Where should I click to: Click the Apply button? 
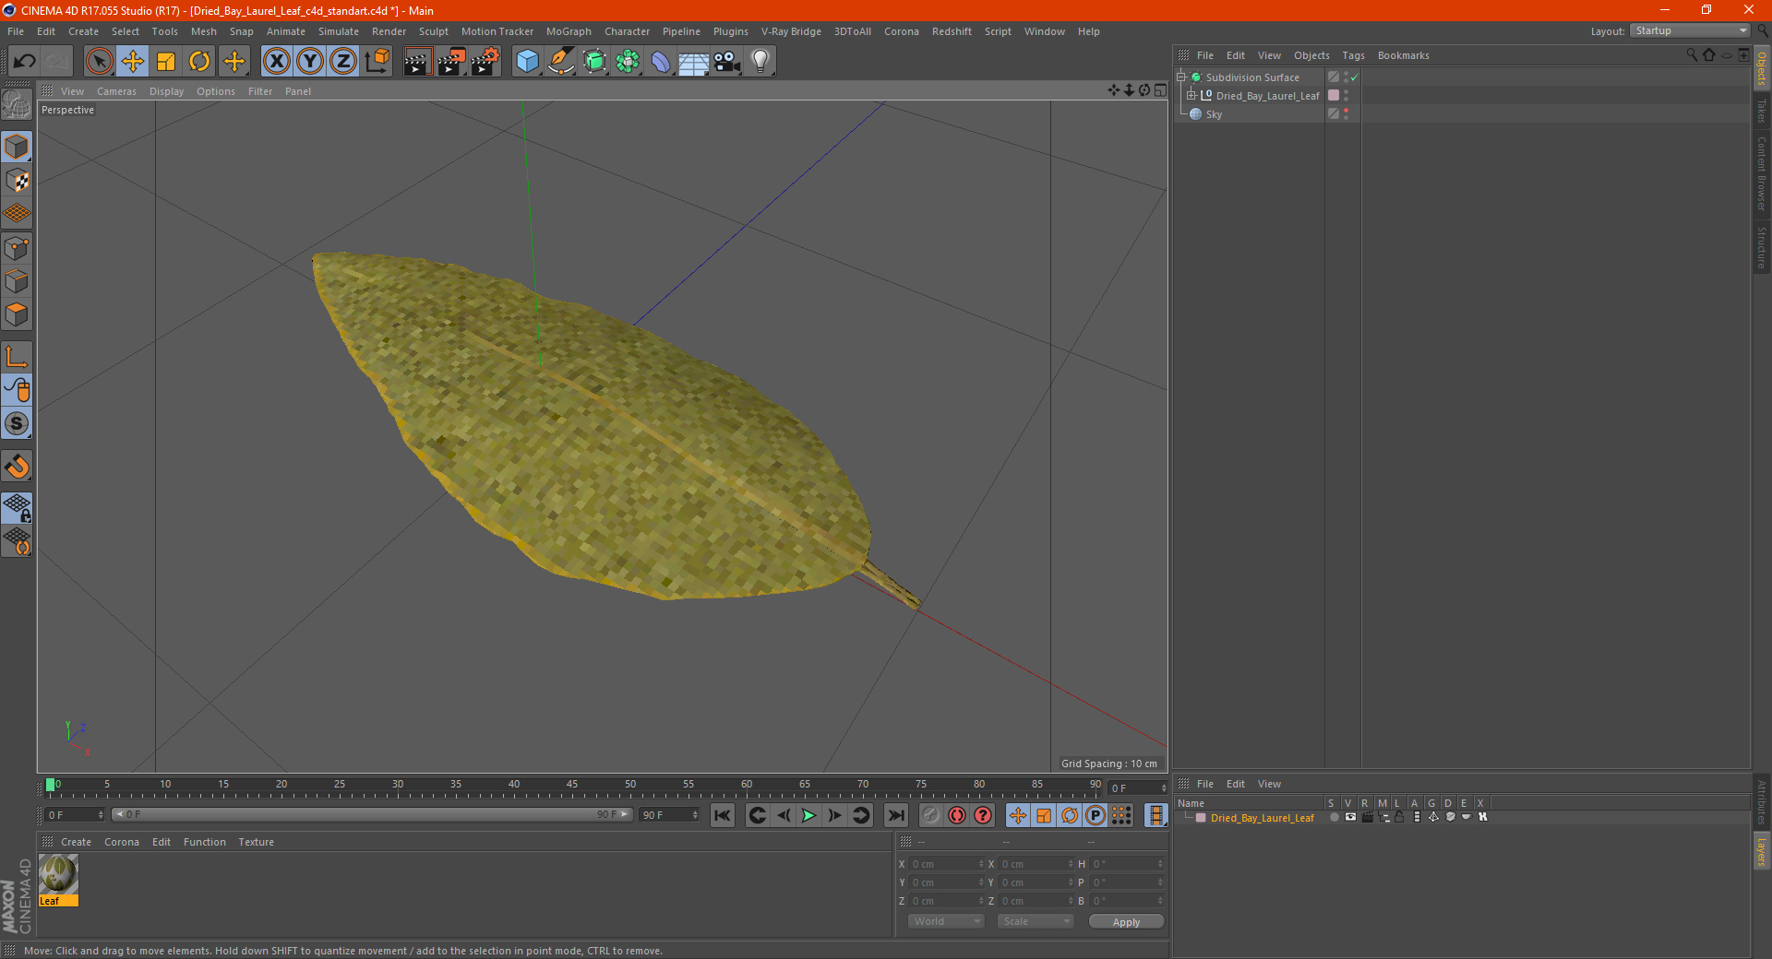1126,922
